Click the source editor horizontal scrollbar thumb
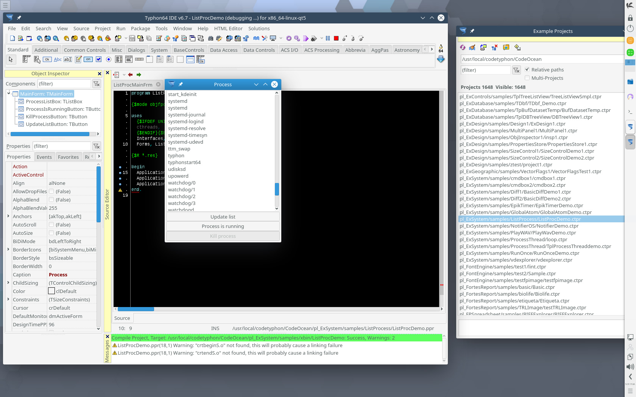636x397 pixels. tap(136, 309)
